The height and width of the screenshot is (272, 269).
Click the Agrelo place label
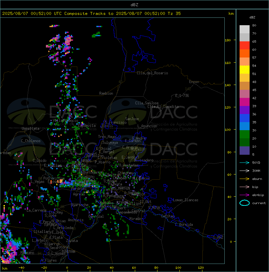pyautogui.click(x=79, y=194)
